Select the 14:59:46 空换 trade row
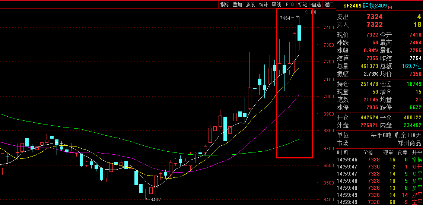The height and width of the screenshot is (205, 423). point(379,160)
